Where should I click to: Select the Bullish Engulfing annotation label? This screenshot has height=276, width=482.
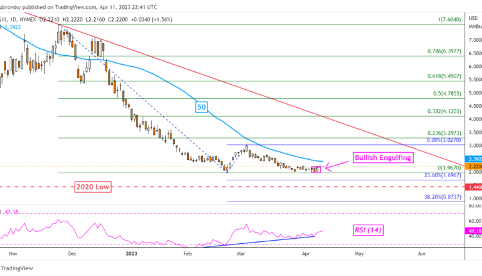[383, 157]
